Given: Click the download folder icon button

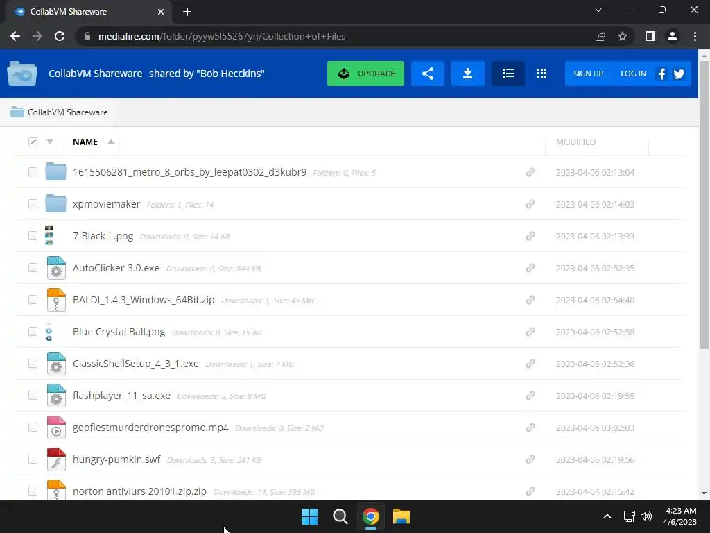Looking at the screenshot, I should [x=468, y=74].
